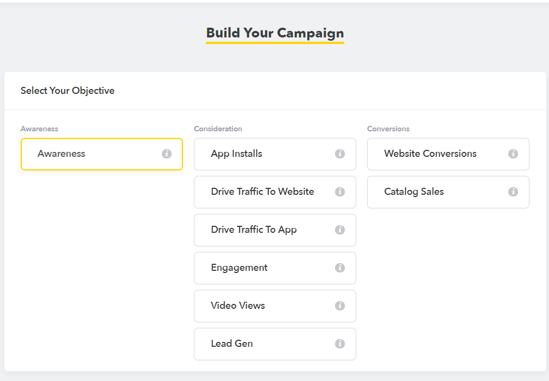549x381 pixels.
Task: Click the Select Your Objective section title
Action: tap(67, 91)
